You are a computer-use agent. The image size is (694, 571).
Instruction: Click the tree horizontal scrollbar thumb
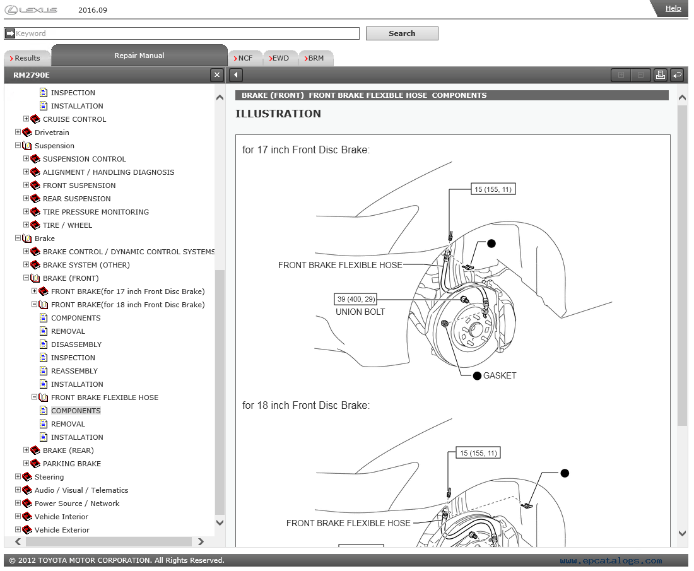109,541
